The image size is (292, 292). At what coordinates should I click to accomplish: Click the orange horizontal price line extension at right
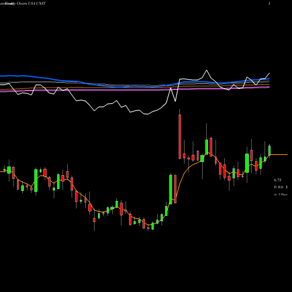click(x=279, y=155)
